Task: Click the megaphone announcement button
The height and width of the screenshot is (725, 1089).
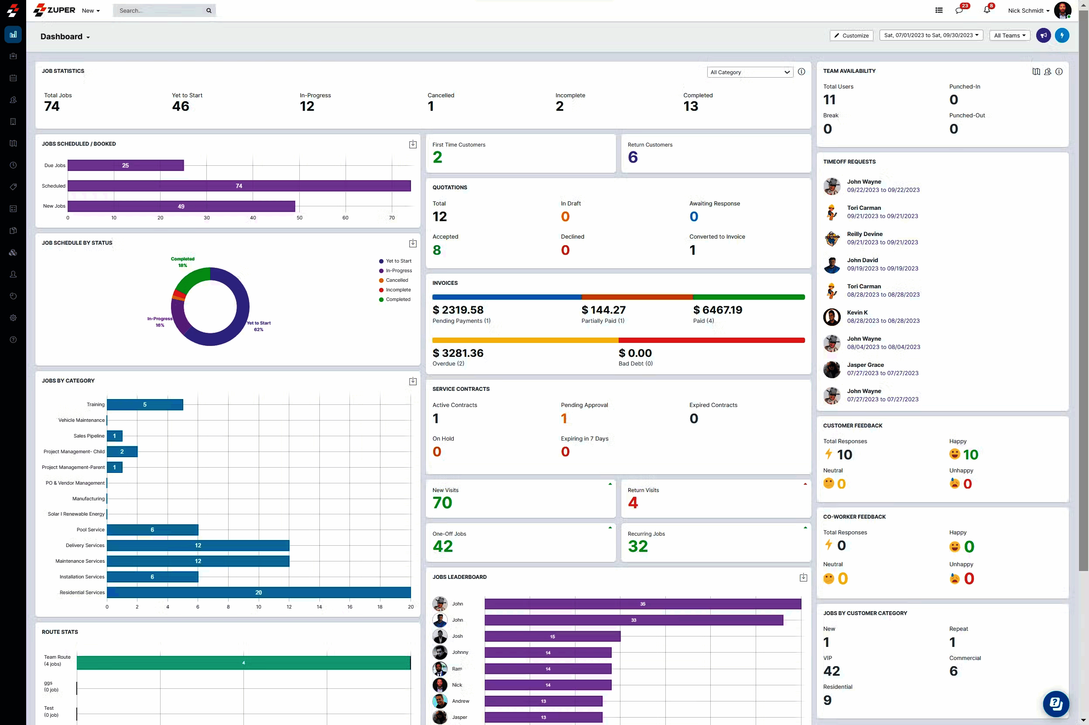Action: 1043,35
